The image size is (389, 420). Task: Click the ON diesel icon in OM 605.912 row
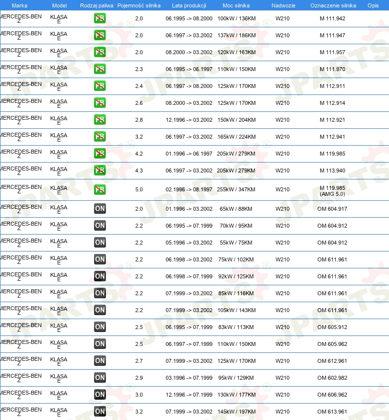point(99,327)
